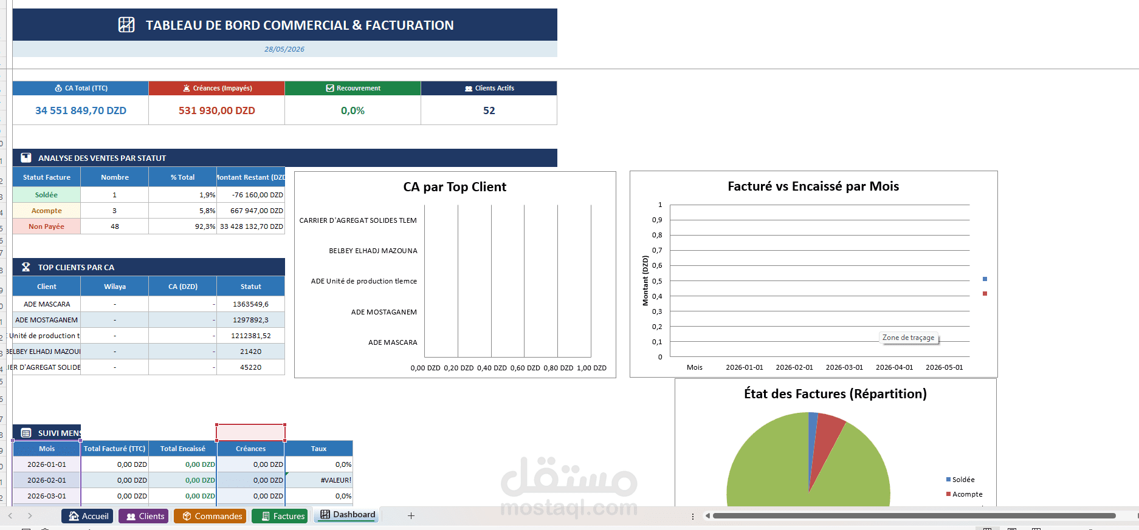This screenshot has height=530, width=1139.
Task: Click the people icon beside Clients Actifs
Action: click(x=469, y=89)
